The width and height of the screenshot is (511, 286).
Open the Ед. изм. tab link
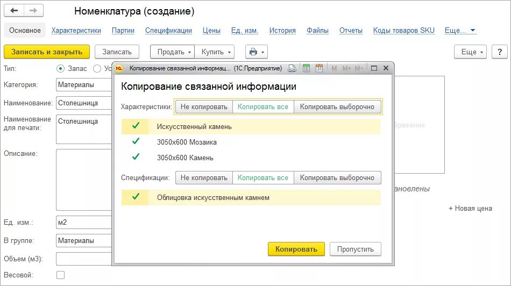point(245,30)
